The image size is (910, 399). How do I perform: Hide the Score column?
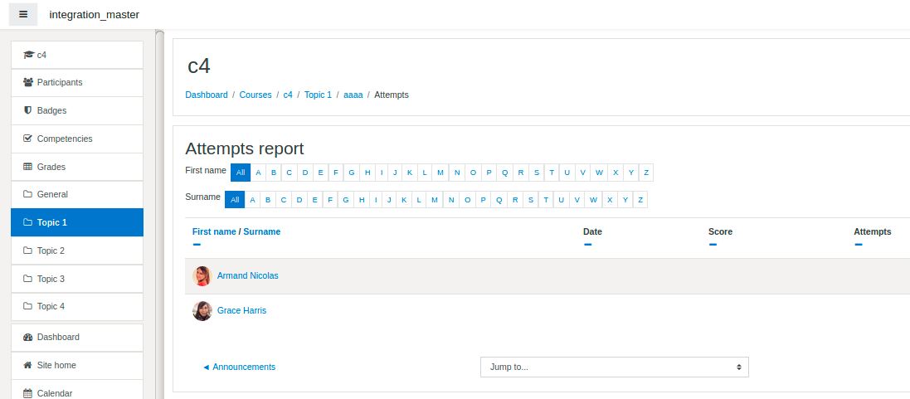[x=713, y=244]
